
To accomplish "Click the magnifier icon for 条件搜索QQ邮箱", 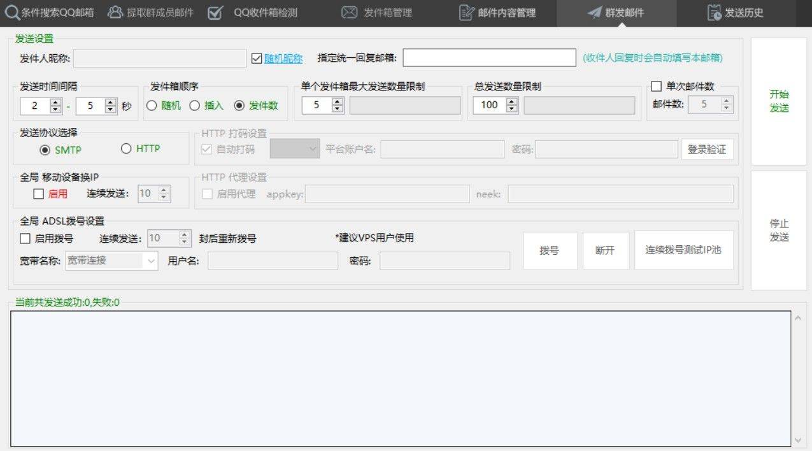I will (12, 12).
